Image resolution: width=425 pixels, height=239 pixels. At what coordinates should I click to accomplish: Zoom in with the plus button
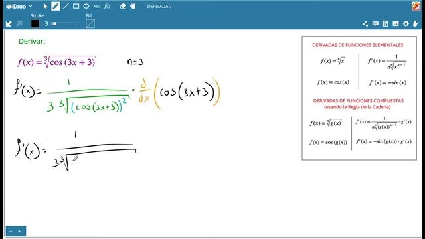tap(20, 231)
